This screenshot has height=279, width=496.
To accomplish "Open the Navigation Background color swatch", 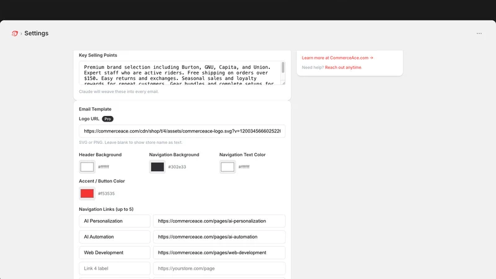I will [x=157, y=167].
